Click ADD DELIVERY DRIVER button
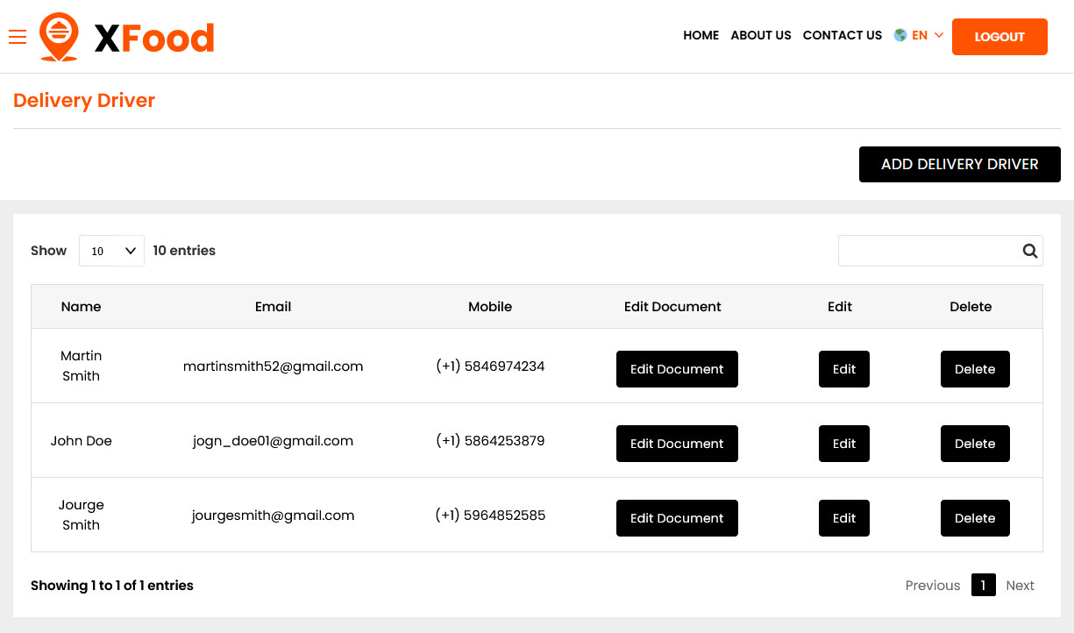The image size is (1074, 633). pyautogui.click(x=959, y=165)
